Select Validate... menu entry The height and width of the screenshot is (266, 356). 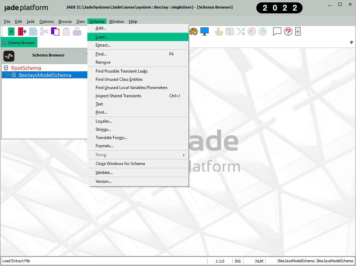pos(104,173)
